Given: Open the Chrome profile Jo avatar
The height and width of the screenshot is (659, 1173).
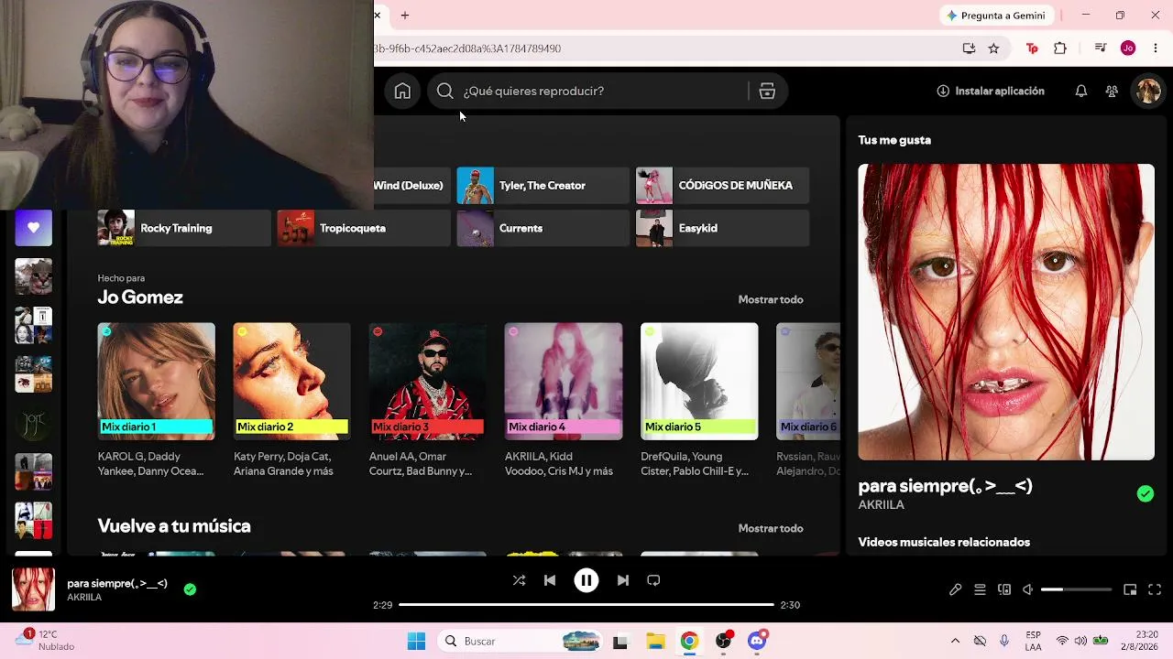Looking at the screenshot, I should point(1128,49).
